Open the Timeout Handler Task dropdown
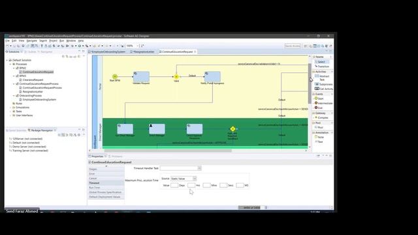418x235 pixels. click(x=199, y=168)
